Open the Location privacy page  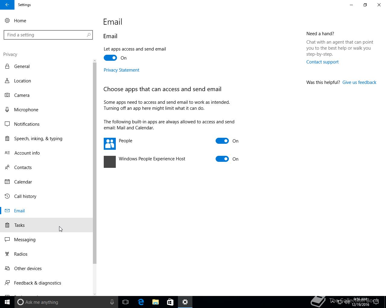(46, 81)
